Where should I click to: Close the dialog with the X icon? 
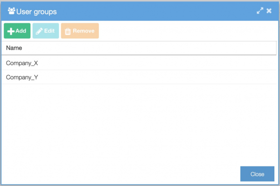point(269,11)
